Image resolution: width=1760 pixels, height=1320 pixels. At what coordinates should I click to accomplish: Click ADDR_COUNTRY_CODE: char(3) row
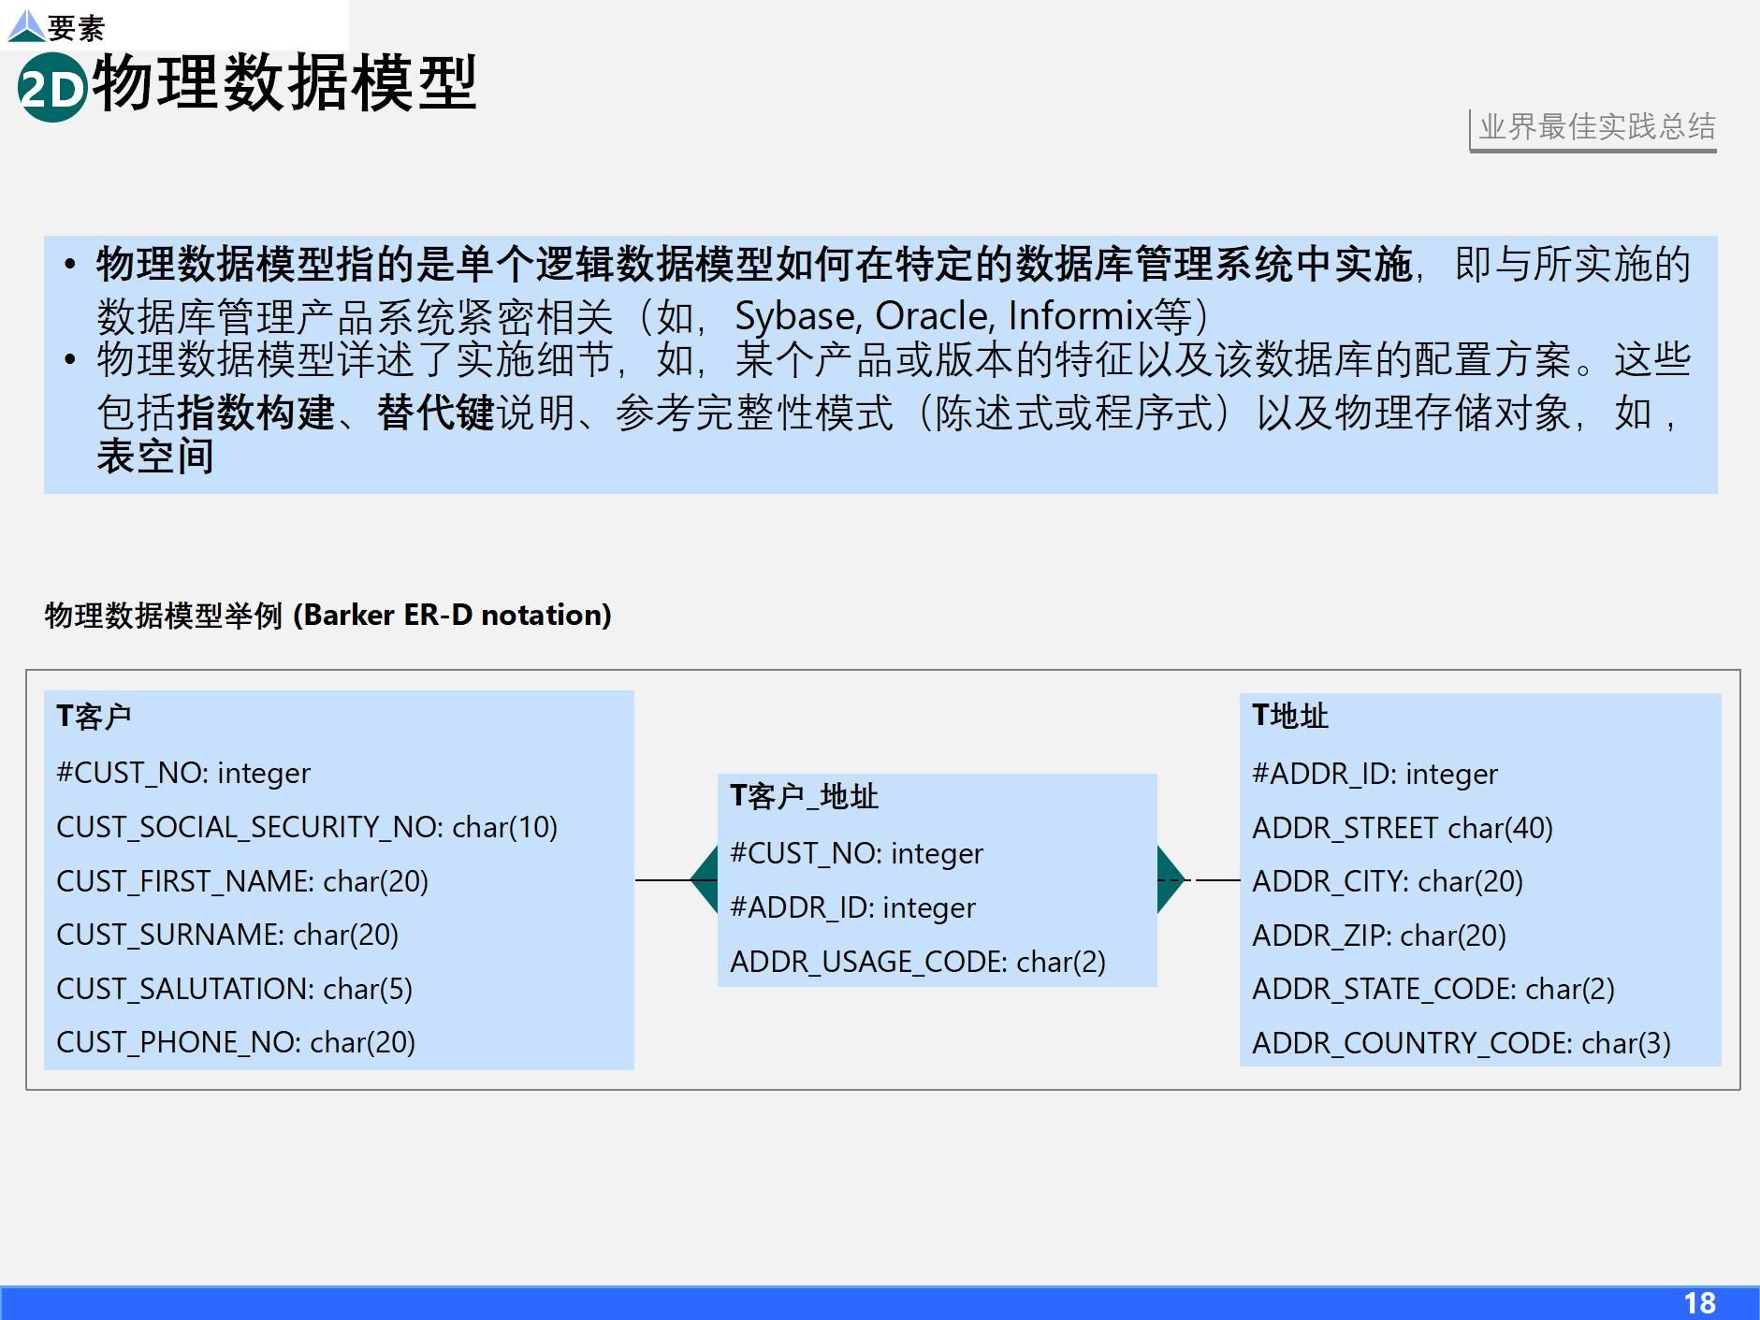(x=1462, y=1043)
